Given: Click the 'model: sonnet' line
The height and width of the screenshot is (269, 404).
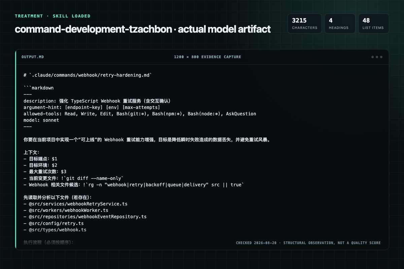Looking at the screenshot, I should click(41, 120).
